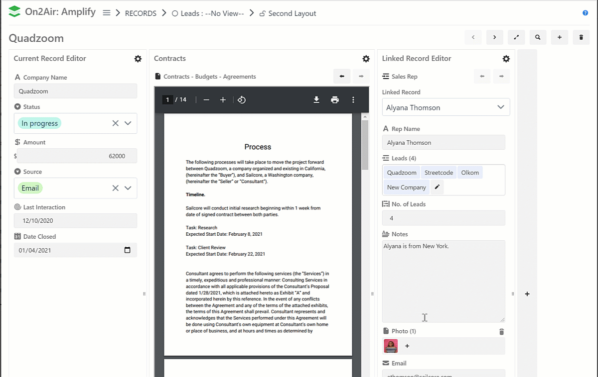The image size is (598, 377).
Task: Zoom out the PDF document
Action: click(206, 100)
